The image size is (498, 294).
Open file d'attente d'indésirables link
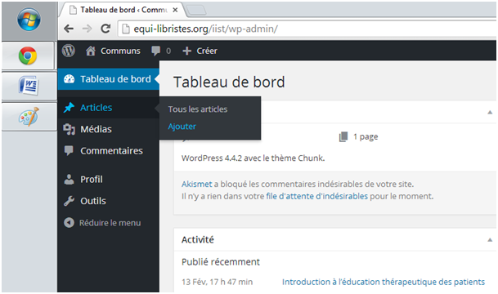pos(317,196)
